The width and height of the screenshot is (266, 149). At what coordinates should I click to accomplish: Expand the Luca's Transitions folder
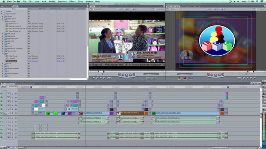[3, 74]
